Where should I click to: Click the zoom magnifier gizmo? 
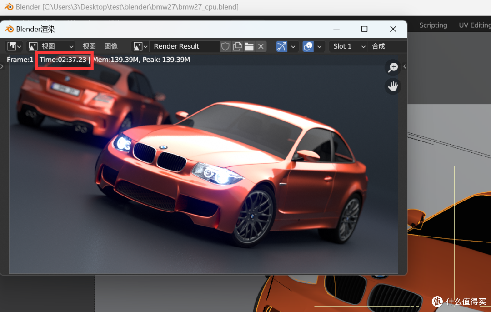[393, 67]
